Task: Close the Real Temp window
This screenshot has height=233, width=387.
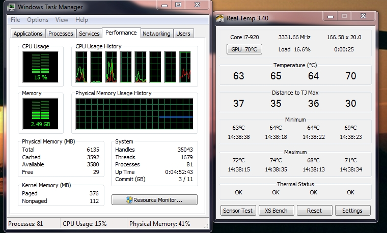Action: point(363,16)
